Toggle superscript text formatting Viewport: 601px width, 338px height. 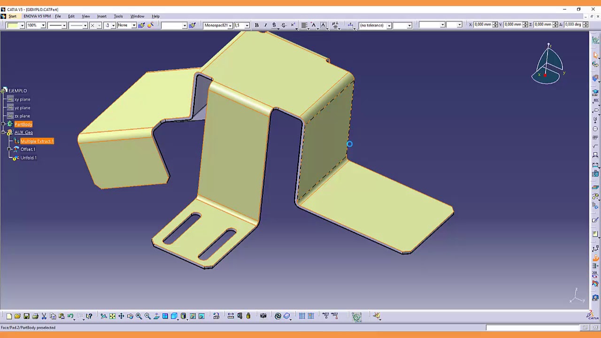[293, 25]
